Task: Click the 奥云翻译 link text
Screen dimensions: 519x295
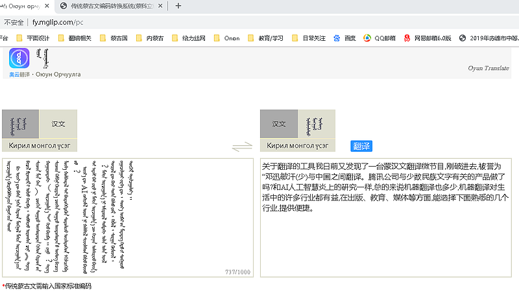Action: (19, 75)
